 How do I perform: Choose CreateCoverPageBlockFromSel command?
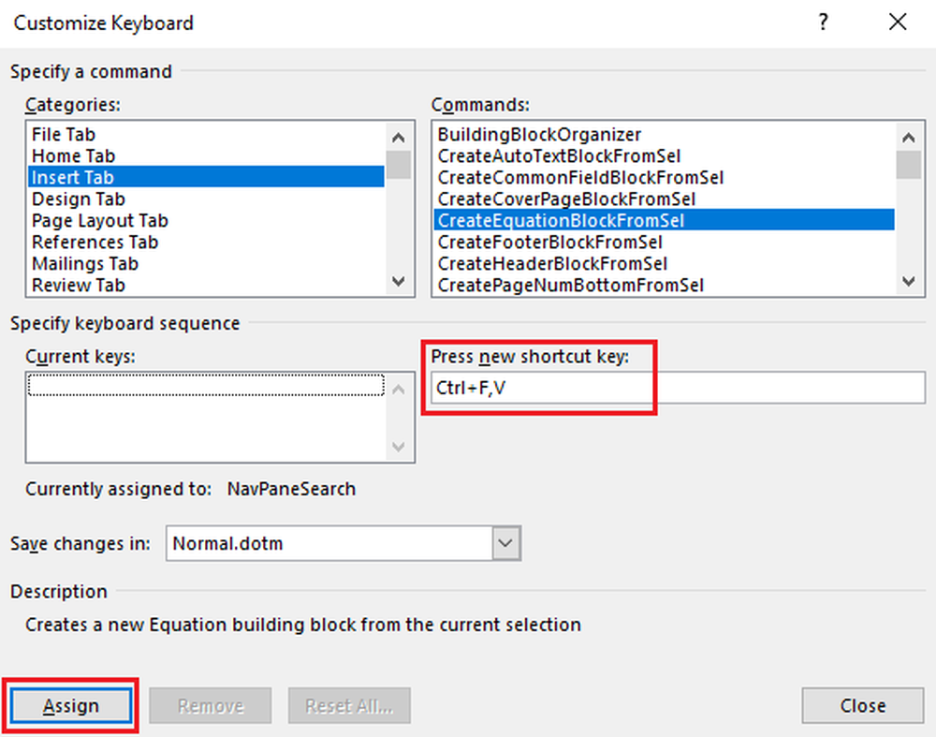point(566,199)
